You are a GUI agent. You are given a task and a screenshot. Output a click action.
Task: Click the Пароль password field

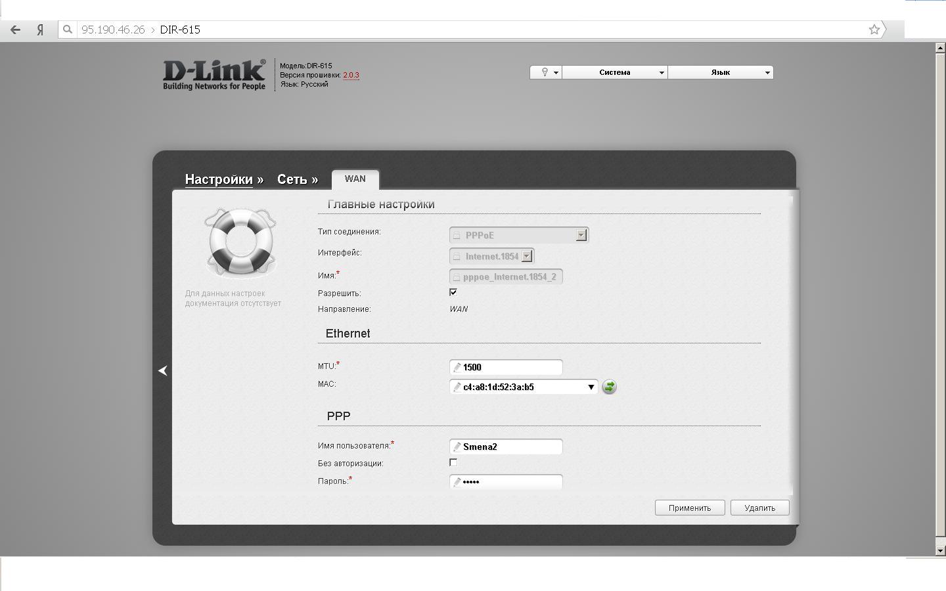506,482
